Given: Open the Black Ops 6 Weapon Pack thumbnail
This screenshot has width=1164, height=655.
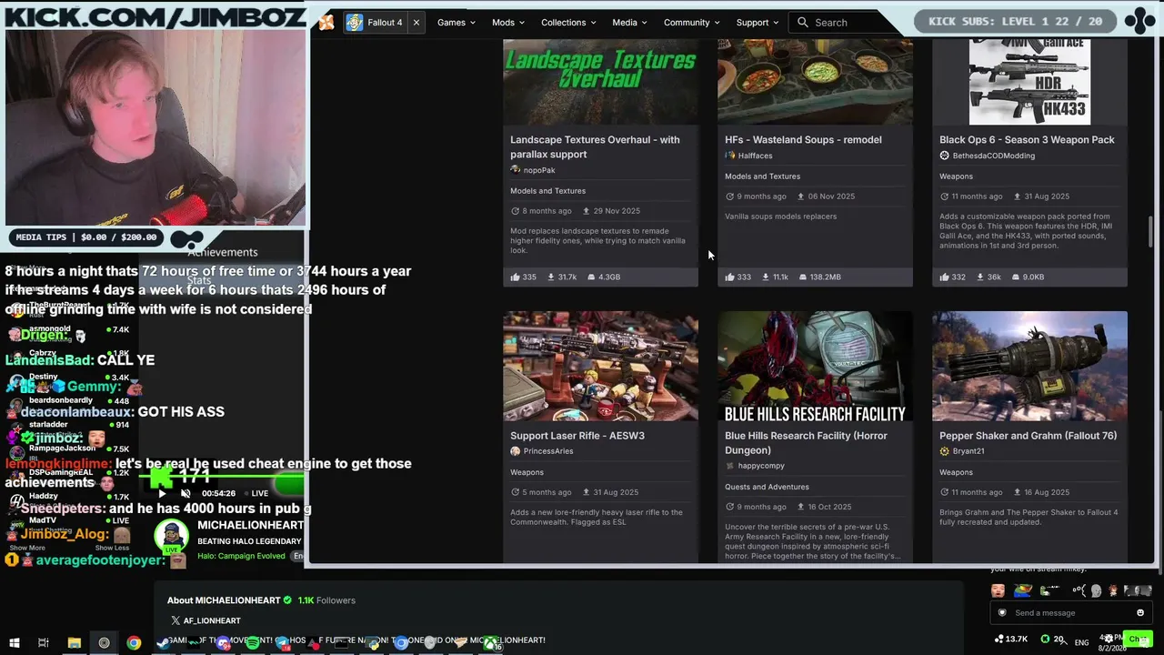Looking at the screenshot, I should coord(1029,82).
